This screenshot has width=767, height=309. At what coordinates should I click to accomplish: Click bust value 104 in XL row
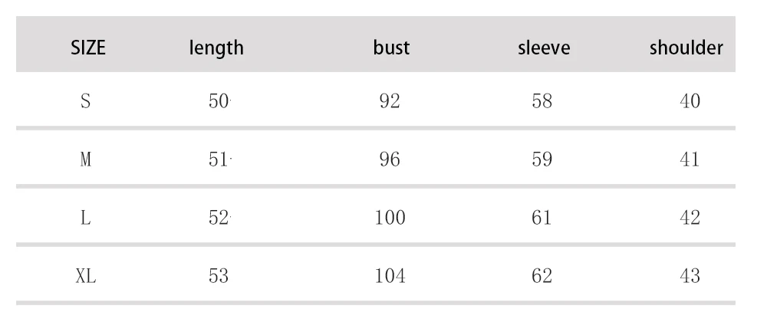390,276
